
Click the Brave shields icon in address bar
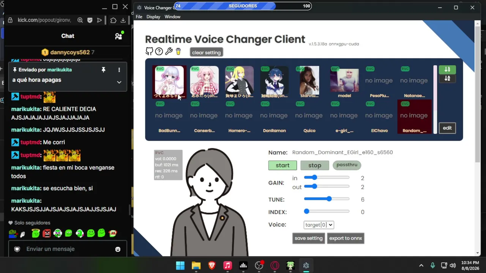(x=90, y=20)
